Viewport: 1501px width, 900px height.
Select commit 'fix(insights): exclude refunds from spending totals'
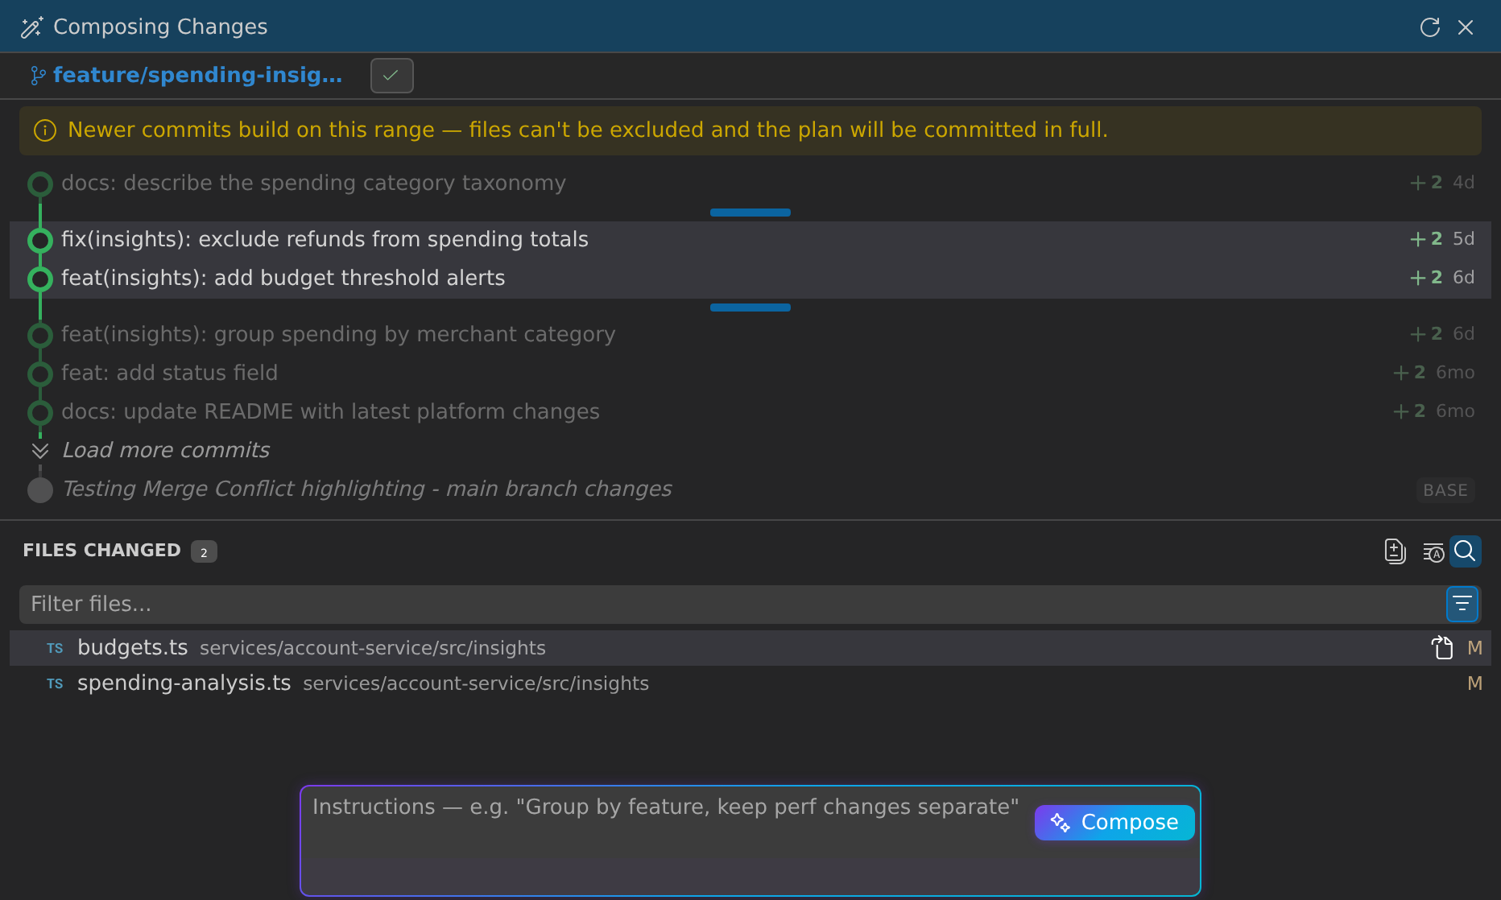click(750, 239)
